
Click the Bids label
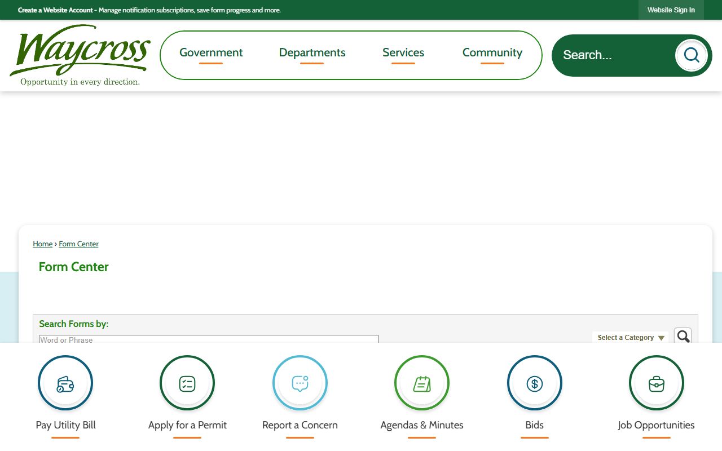tap(535, 425)
